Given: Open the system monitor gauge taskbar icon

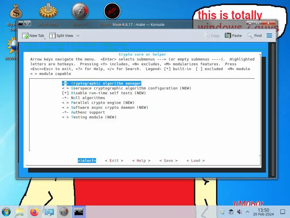Looking at the screenshot, I should click(64, 212).
